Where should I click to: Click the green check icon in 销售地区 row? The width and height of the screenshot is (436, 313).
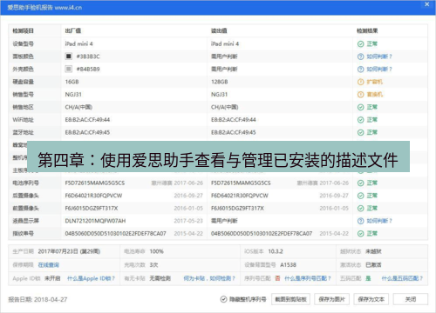pyautogui.click(x=360, y=107)
